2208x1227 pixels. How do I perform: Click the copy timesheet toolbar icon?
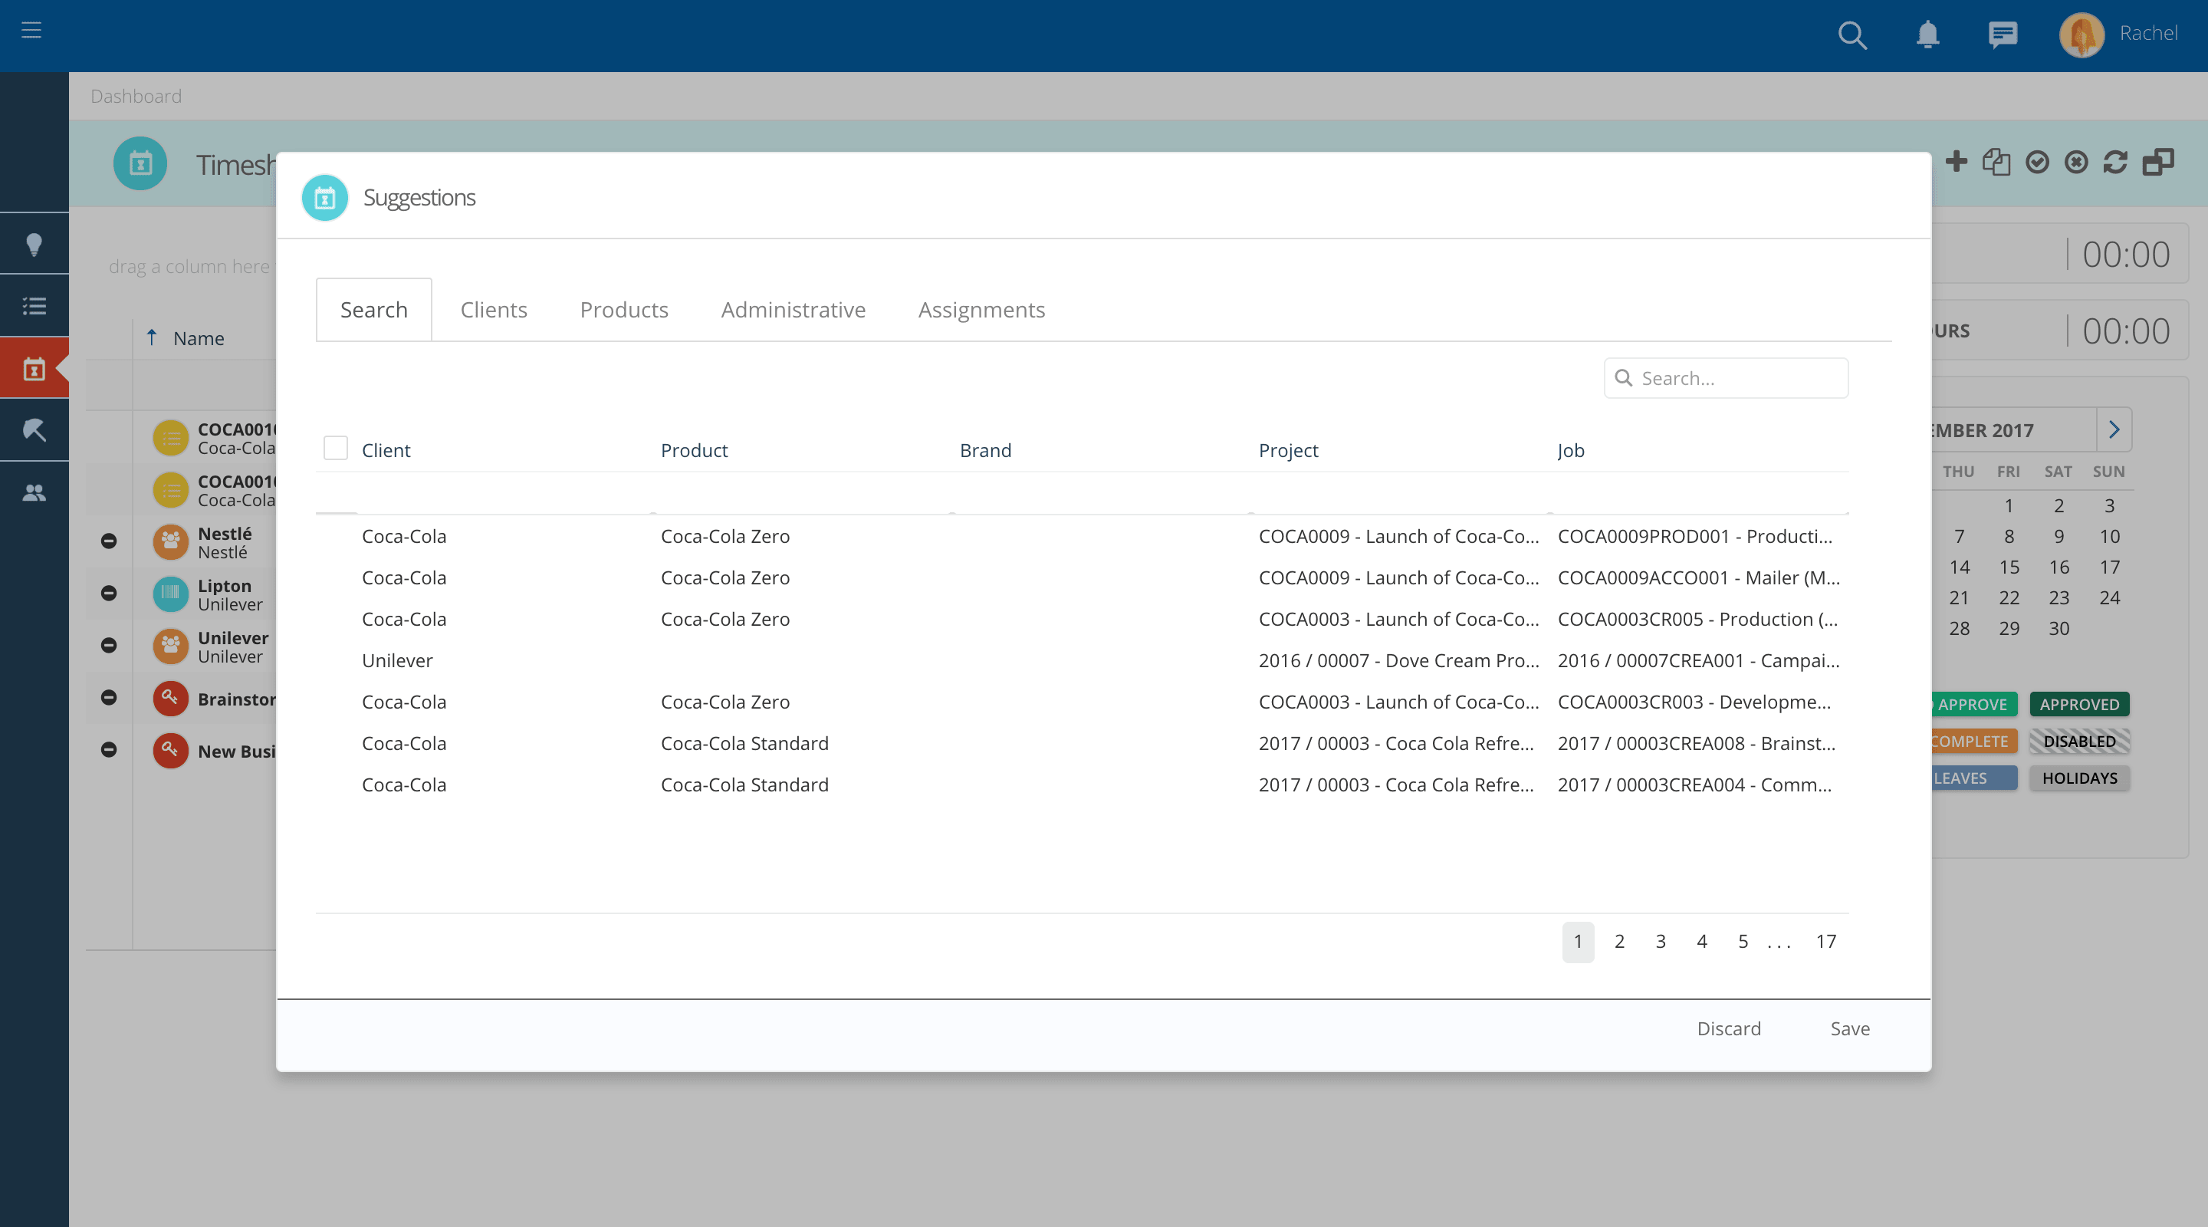coord(1996,161)
